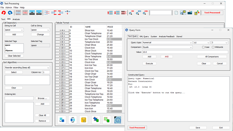
Task: Click the red down-arrow rows icon
Action: point(117,12)
